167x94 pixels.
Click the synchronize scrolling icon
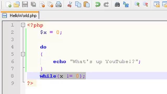tap(157, 4)
